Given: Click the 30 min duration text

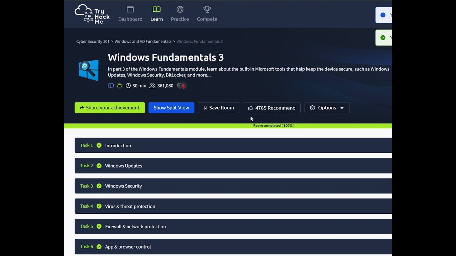Looking at the screenshot, I should (139, 86).
